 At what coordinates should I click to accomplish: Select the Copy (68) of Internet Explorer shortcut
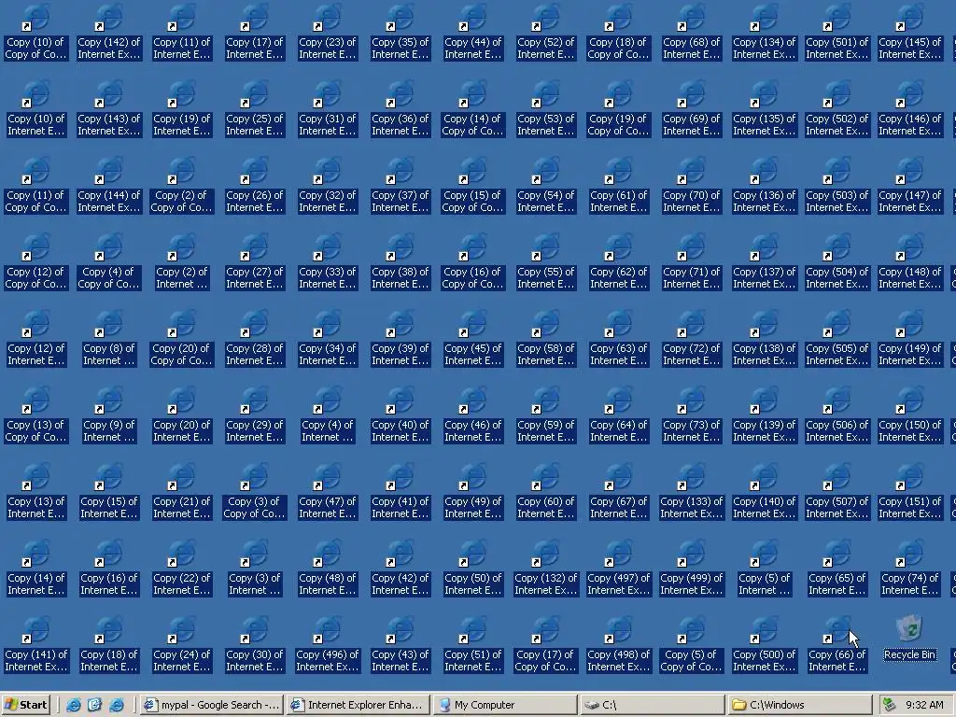click(x=692, y=32)
